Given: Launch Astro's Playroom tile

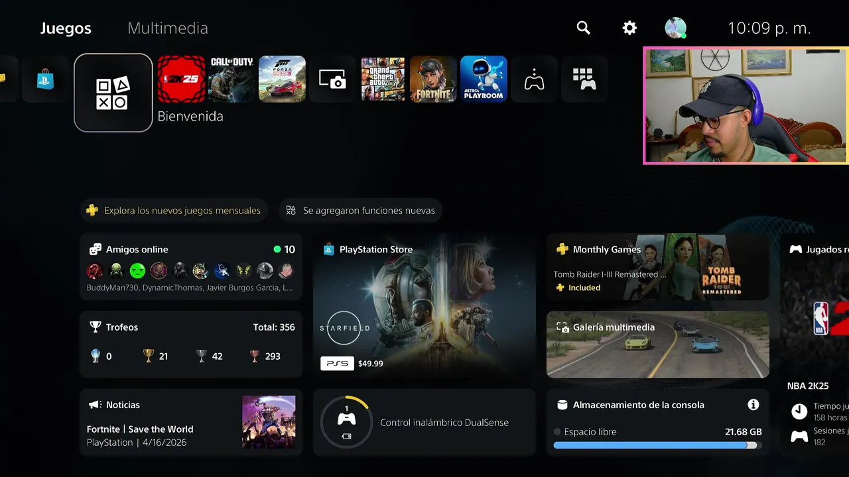Looking at the screenshot, I should (x=484, y=79).
